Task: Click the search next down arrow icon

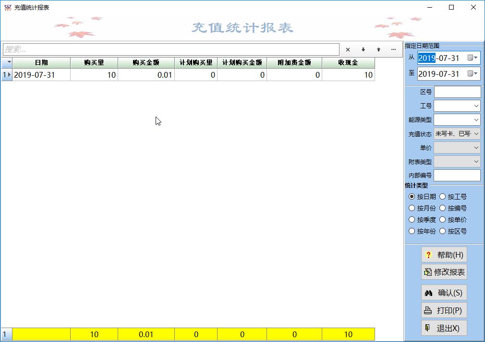Action: click(x=363, y=49)
